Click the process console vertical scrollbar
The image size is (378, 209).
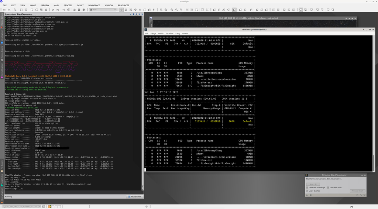142,103
